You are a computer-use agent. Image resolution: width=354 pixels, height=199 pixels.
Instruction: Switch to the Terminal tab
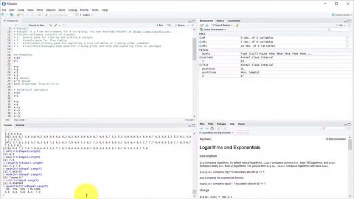[x=20, y=125]
